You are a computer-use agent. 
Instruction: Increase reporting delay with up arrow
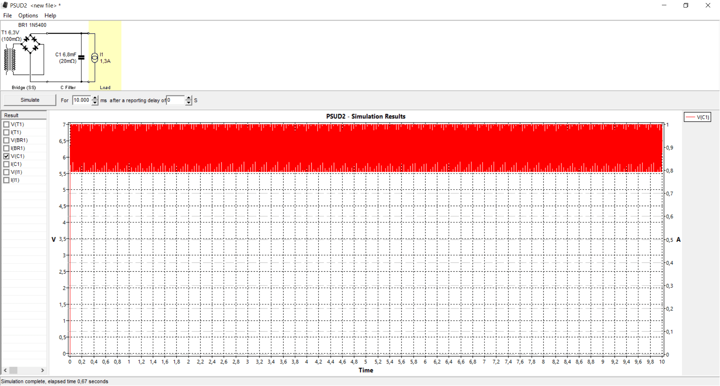(189, 98)
